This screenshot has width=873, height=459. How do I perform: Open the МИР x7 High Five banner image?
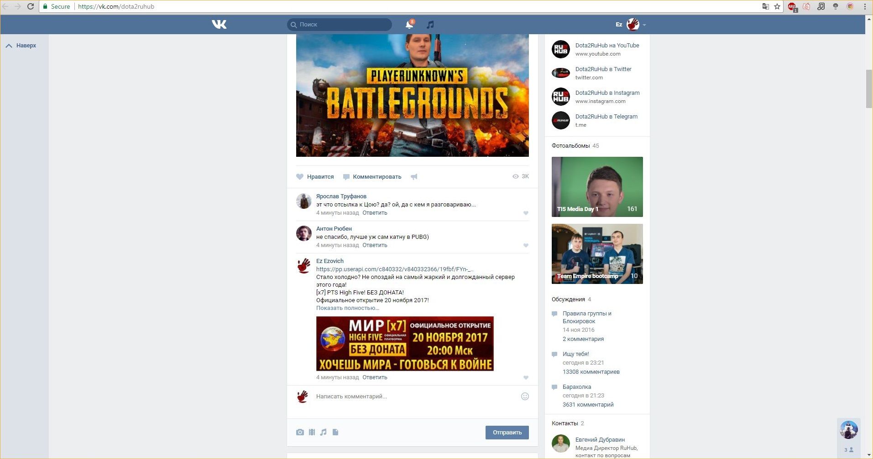(x=405, y=344)
